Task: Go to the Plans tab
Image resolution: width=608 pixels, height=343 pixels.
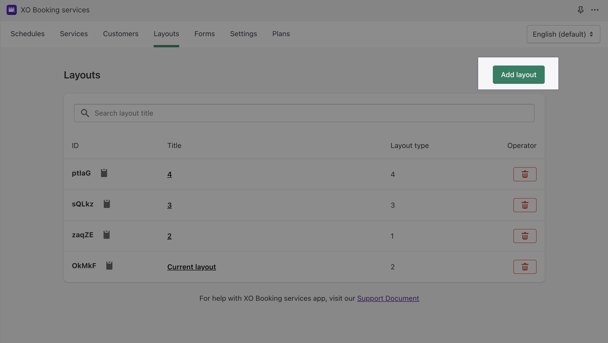Action: pyautogui.click(x=281, y=34)
